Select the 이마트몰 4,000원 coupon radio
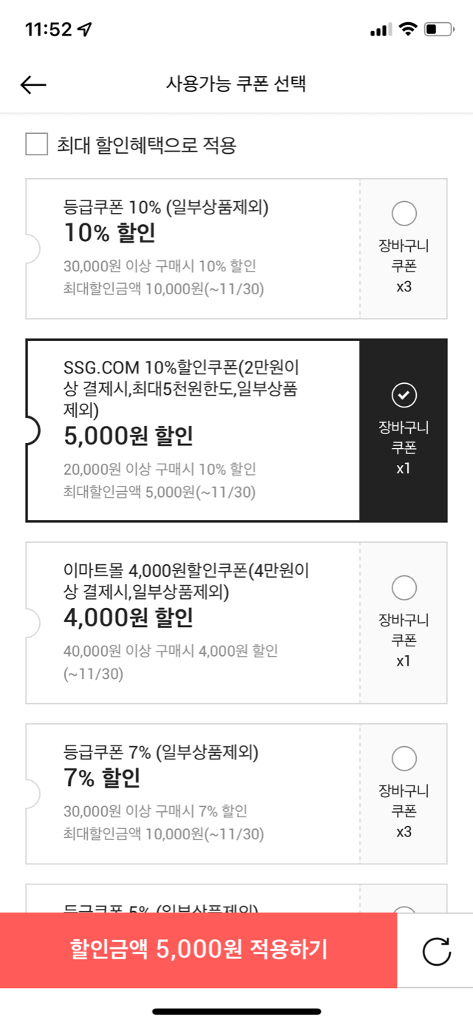Viewport: 473px width, 1025px height. click(x=404, y=588)
